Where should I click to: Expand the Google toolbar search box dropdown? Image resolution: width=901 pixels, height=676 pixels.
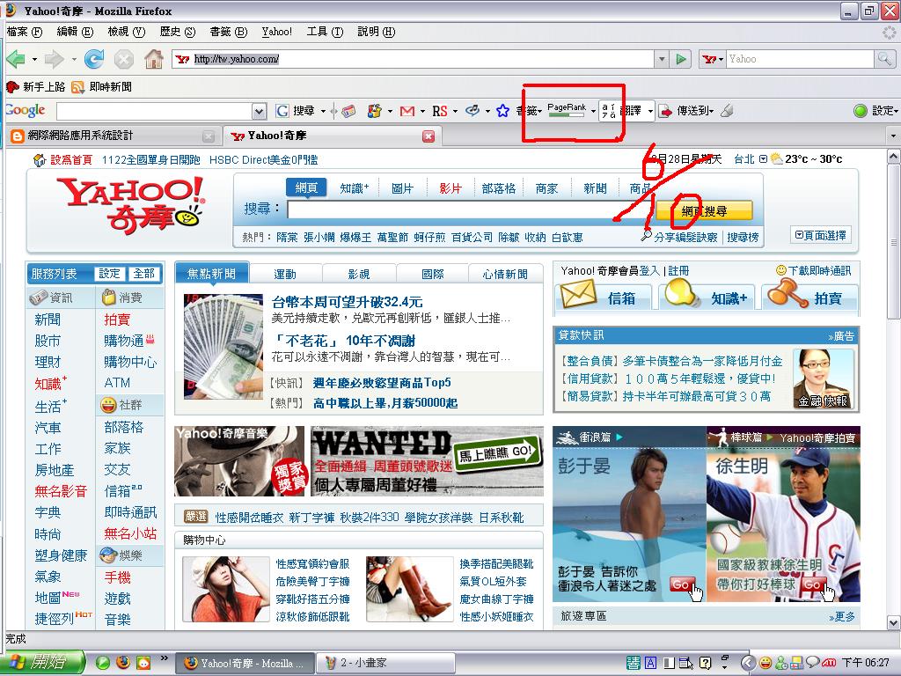260,112
